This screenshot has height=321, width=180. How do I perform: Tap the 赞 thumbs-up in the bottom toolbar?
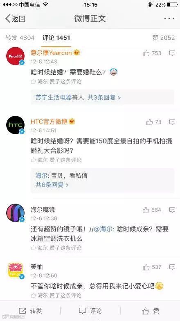151,311
